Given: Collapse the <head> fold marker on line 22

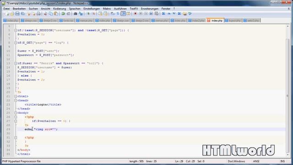Looking at the screenshot, I should pos(16,100).
